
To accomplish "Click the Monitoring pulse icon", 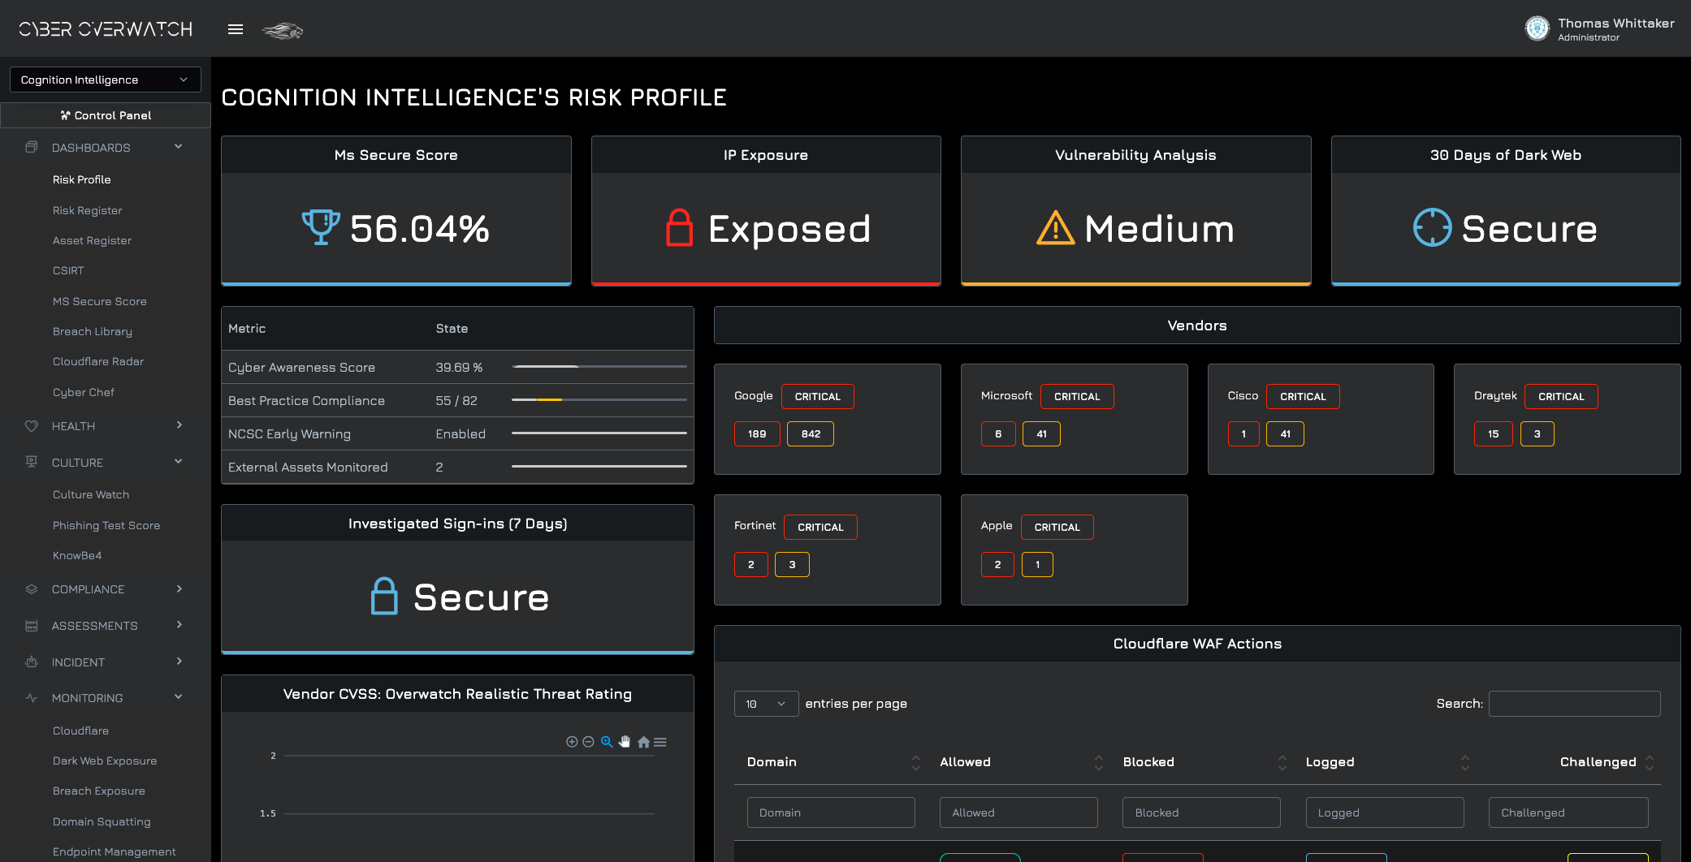I will pyautogui.click(x=32, y=697).
